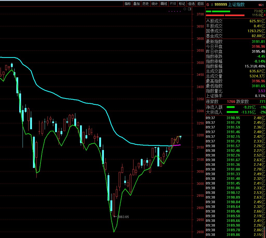Click the tick list scrollbar thumb

click(x=265, y=232)
